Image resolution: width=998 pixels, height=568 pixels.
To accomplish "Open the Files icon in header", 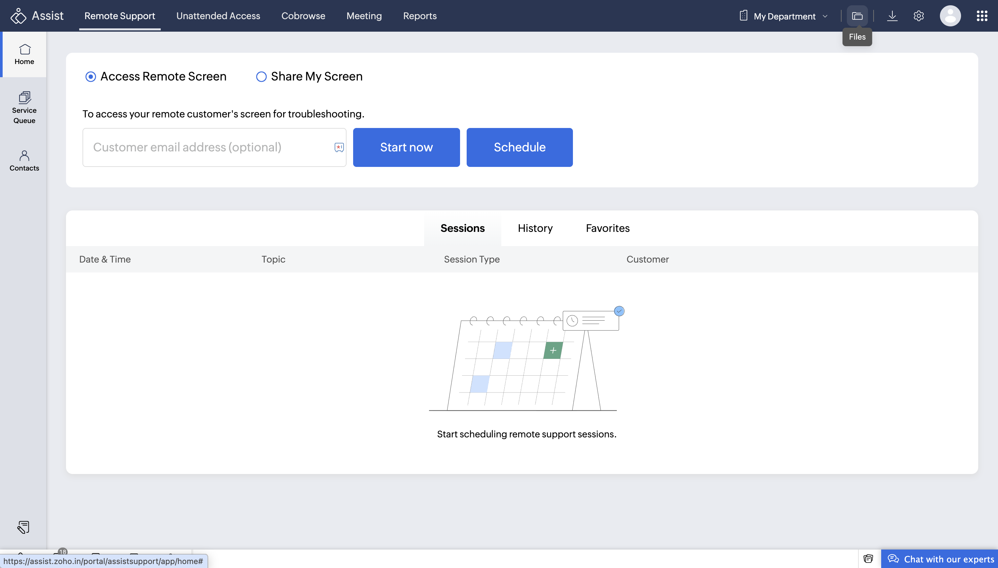I will [857, 16].
